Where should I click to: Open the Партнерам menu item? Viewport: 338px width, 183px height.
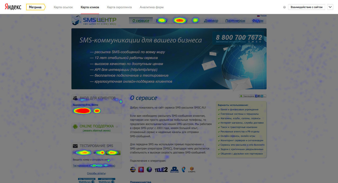click(235, 21)
